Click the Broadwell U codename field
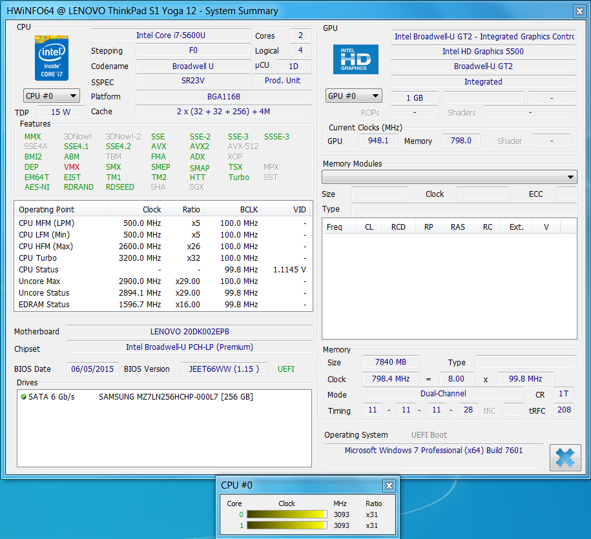The width and height of the screenshot is (591, 539). click(x=193, y=66)
